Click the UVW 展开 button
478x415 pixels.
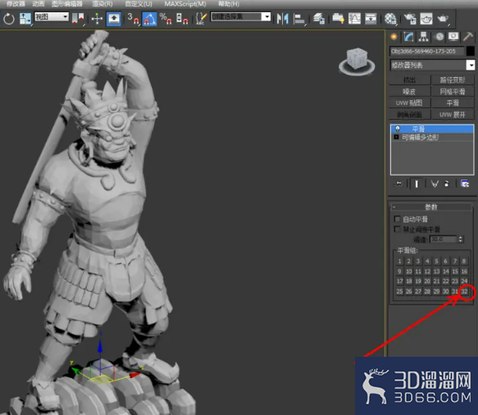point(453,115)
